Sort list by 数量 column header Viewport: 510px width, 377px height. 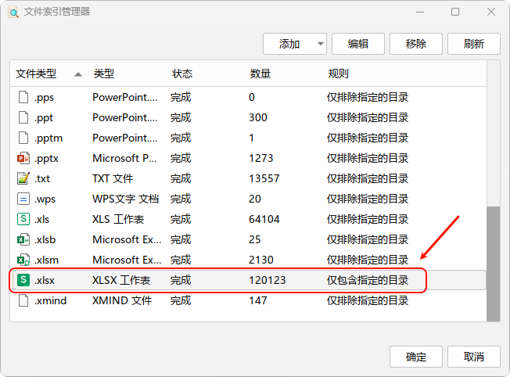pyautogui.click(x=260, y=74)
